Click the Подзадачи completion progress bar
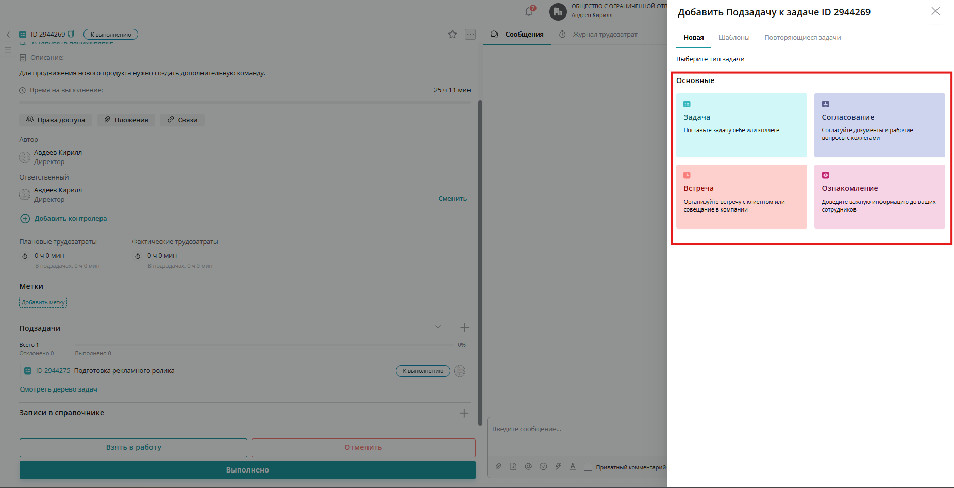This screenshot has height=488, width=954. click(x=264, y=345)
